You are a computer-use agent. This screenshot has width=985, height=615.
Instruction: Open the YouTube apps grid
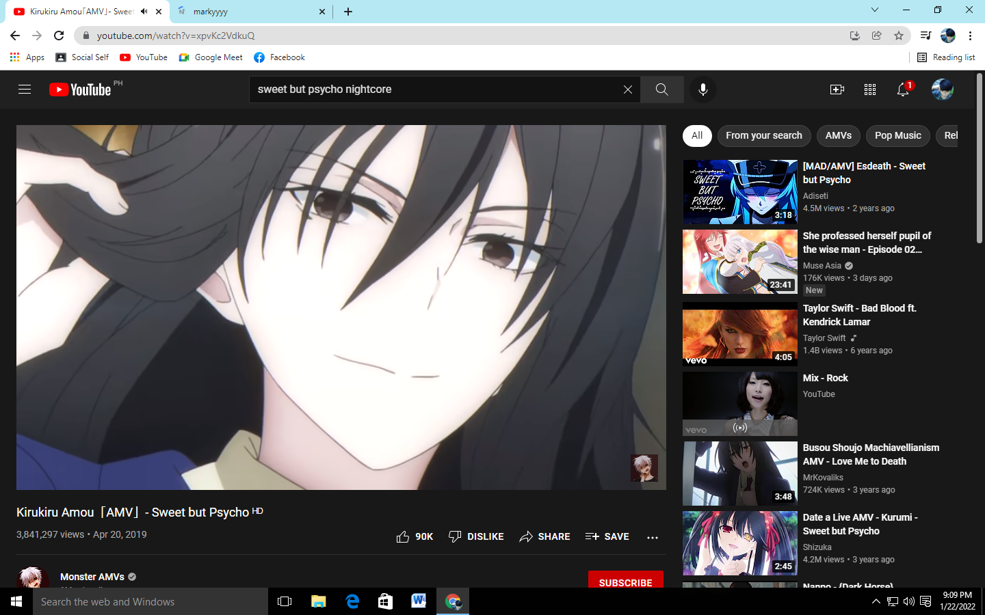[x=870, y=90]
